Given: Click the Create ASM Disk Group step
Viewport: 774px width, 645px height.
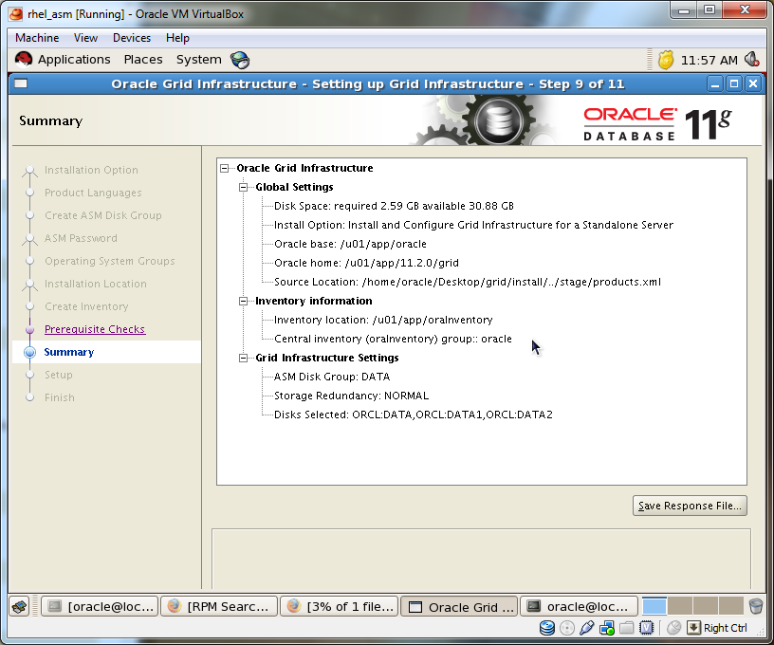Looking at the screenshot, I should (103, 215).
